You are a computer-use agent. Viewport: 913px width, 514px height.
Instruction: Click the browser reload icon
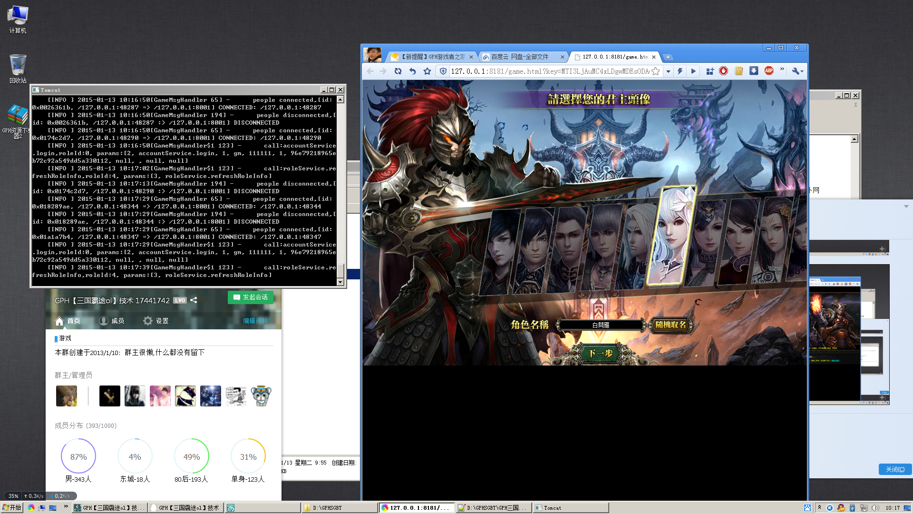coord(398,71)
